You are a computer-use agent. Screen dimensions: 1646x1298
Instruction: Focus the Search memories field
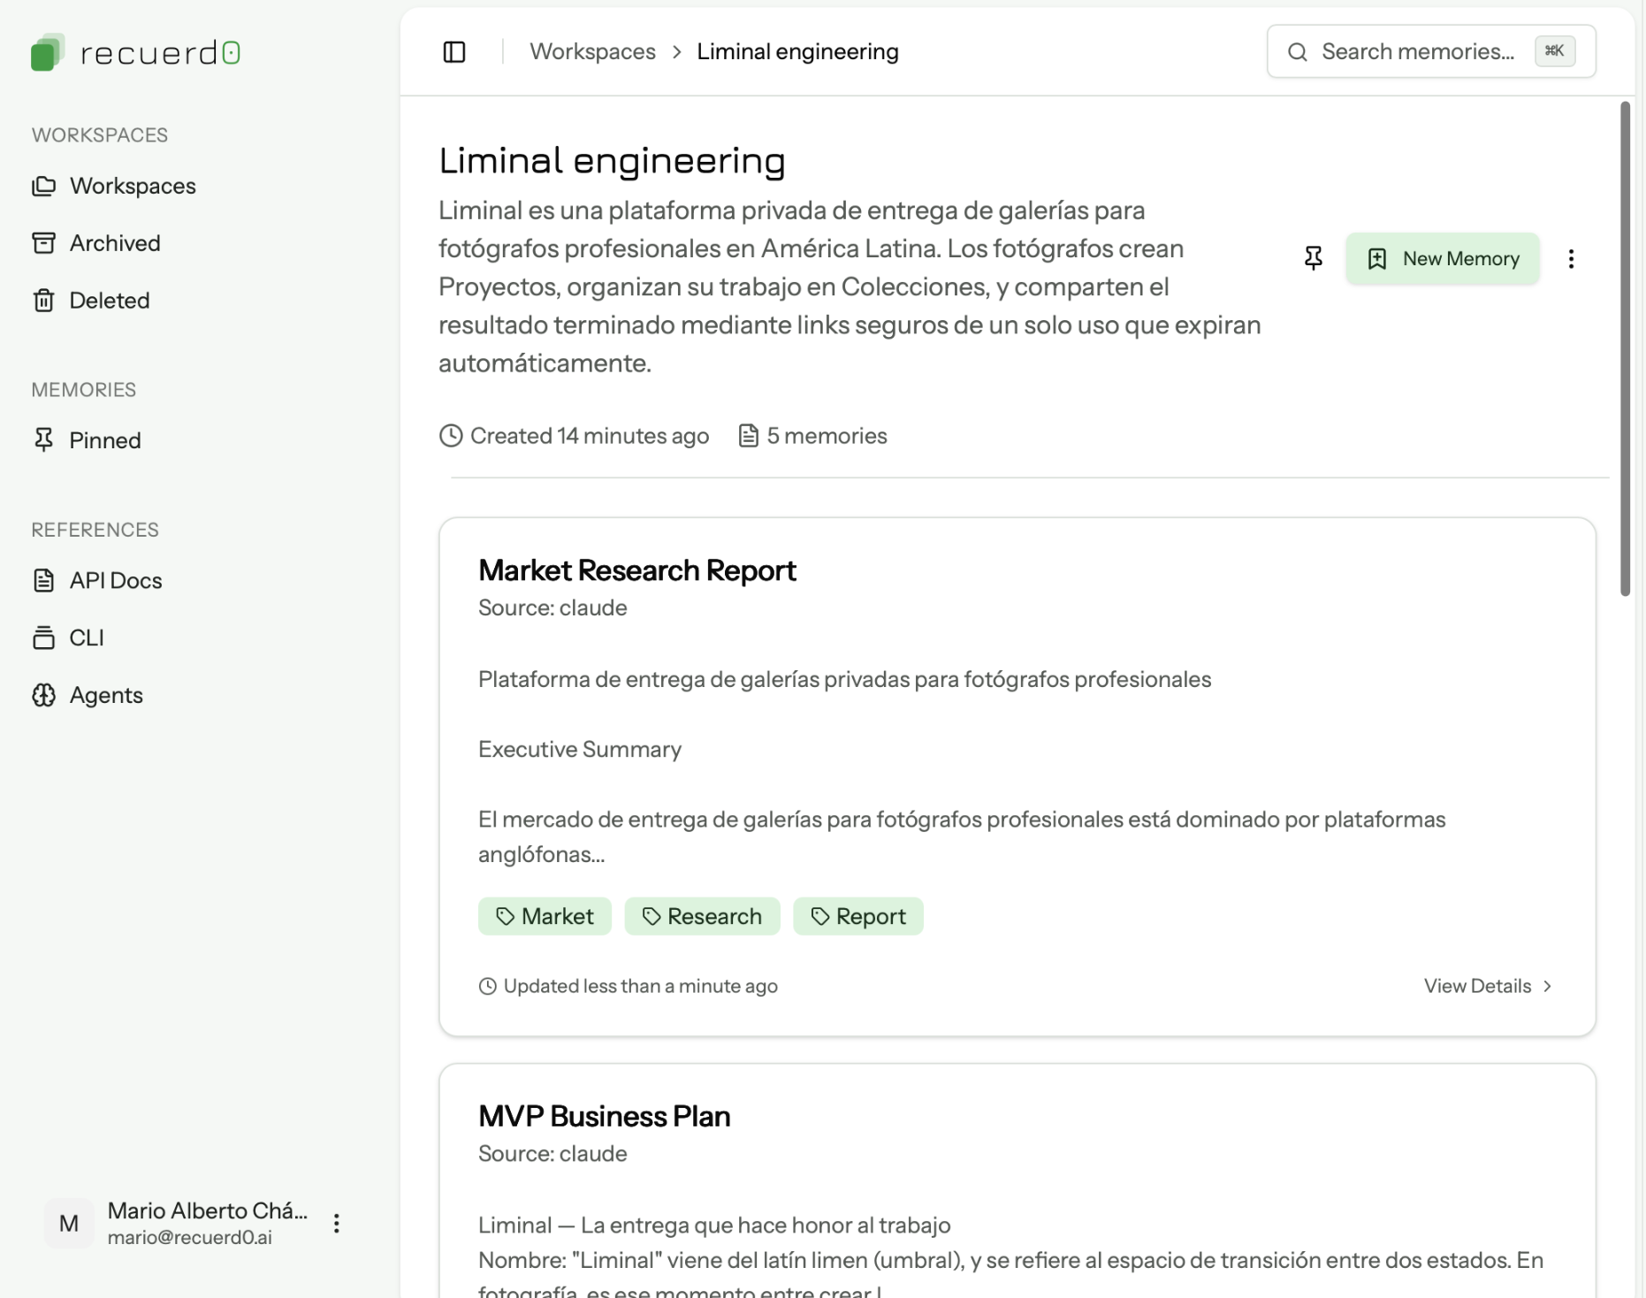click(x=1417, y=51)
